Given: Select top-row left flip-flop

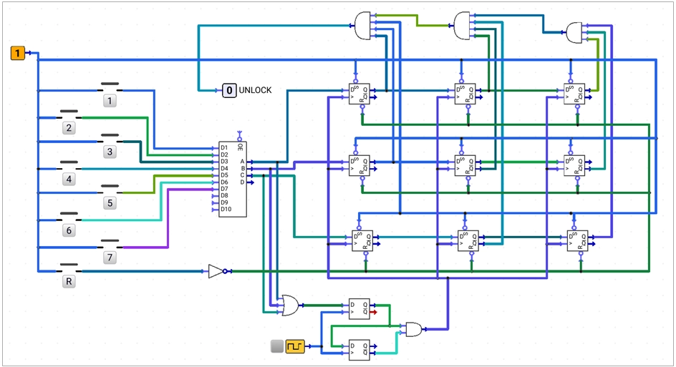Looking at the screenshot, I should tap(359, 94).
